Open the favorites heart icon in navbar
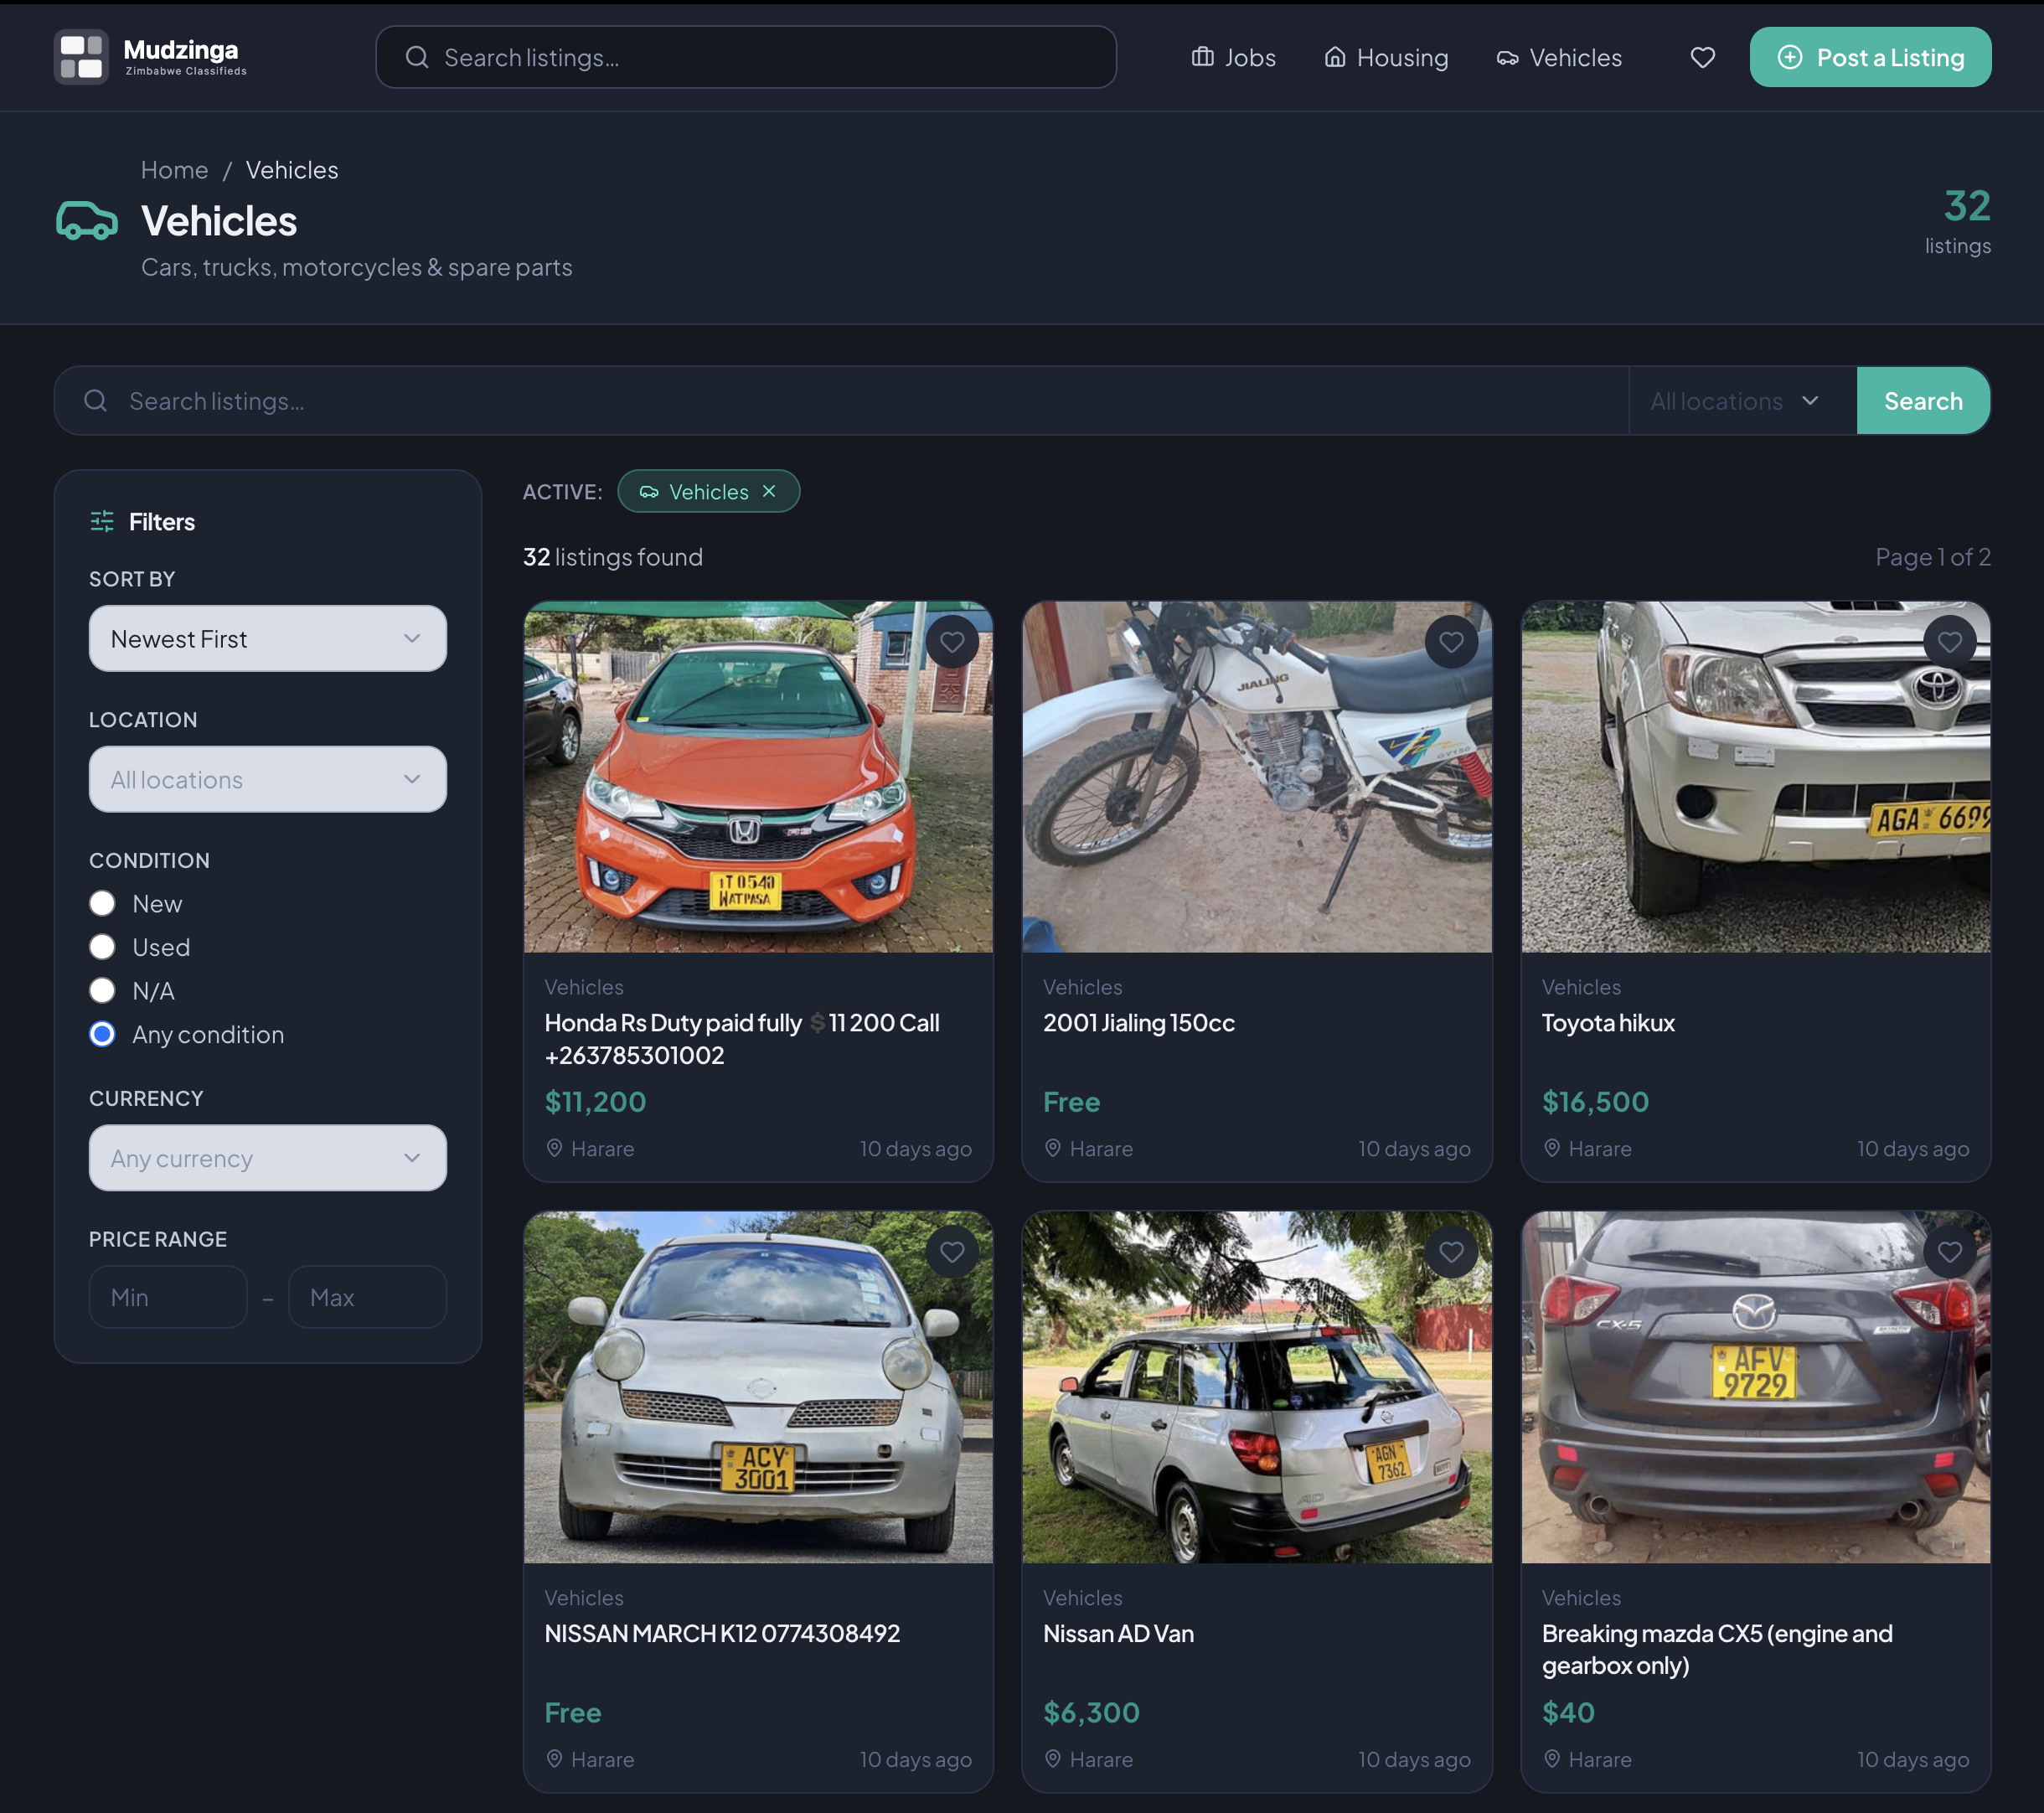The height and width of the screenshot is (1813, 2044). 1703,57
